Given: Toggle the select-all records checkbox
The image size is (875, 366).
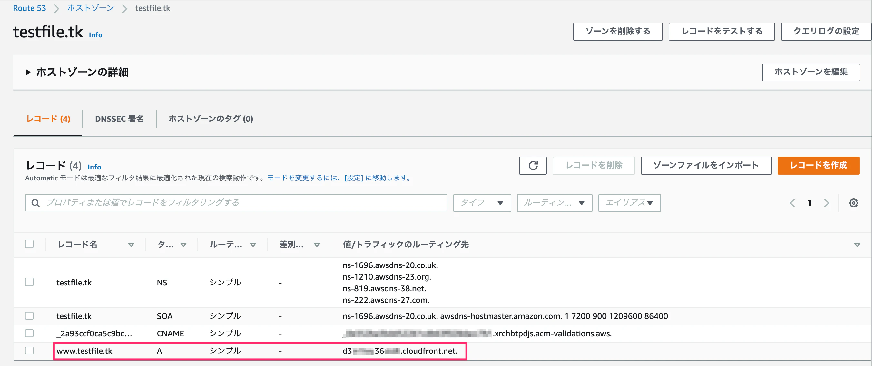Looking at the screenshot, I should 30,244.
